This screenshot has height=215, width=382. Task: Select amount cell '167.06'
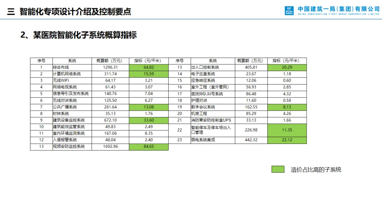tap(110, 133)
